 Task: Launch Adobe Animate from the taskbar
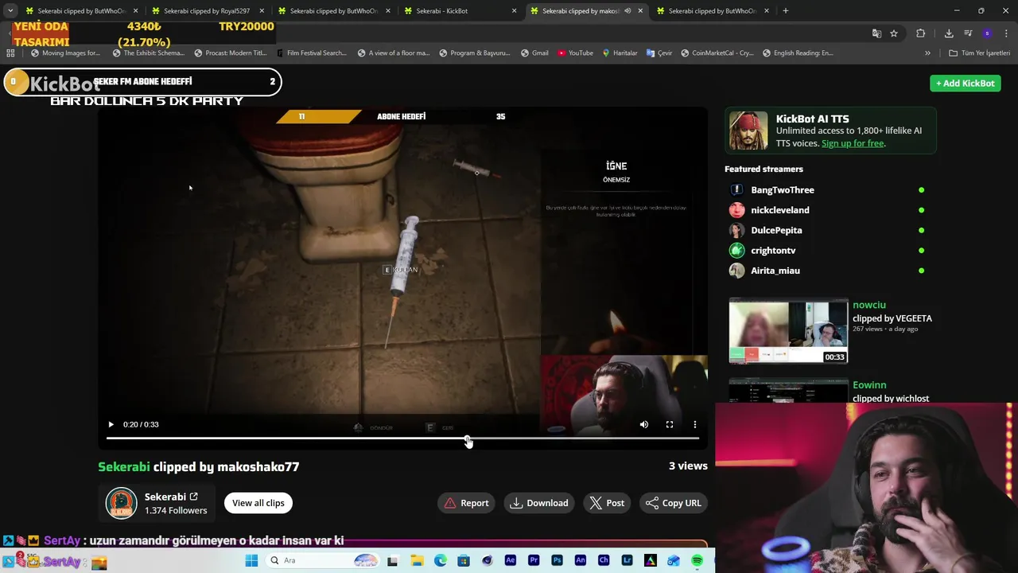[x=581, y=561]
